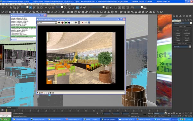The image size is (193, 121).
Task: Open the Utilities command panel tab
Action: click(x=190, y=16)
